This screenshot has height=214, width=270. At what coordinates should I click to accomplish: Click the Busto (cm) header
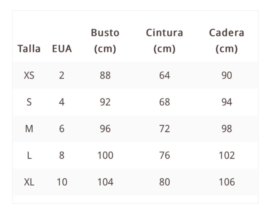coord(105,41)
